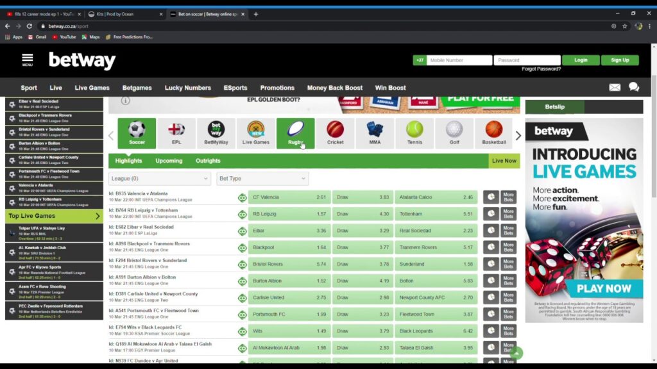Viewport: 657px width, 369px height.
Task: Switch to Kits Prod by Ocean tab
Action: pos(124,14)
